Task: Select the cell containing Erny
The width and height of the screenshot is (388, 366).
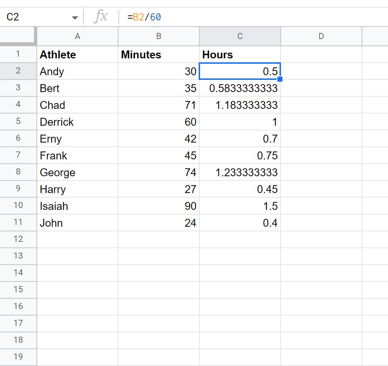Action: tap(77, 139)
